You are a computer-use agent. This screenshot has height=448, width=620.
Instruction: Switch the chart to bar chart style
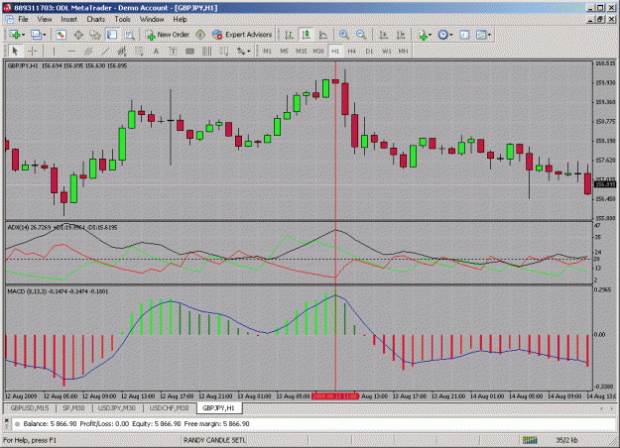(289, 35)
